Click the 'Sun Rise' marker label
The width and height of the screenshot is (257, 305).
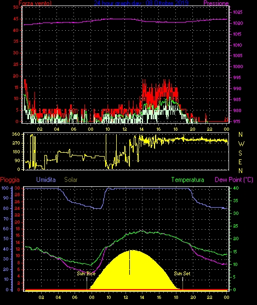[86, 274]
